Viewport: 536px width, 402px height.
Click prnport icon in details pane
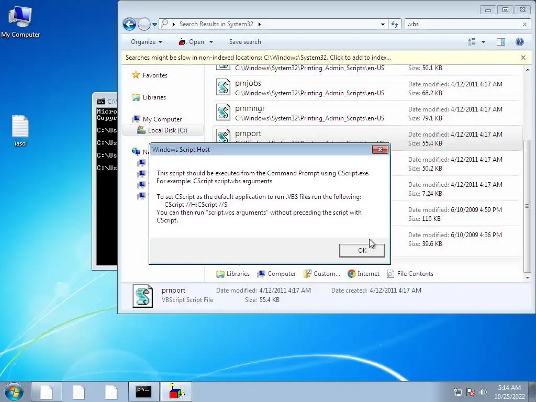pyautogui.click(x=142, y=296)
